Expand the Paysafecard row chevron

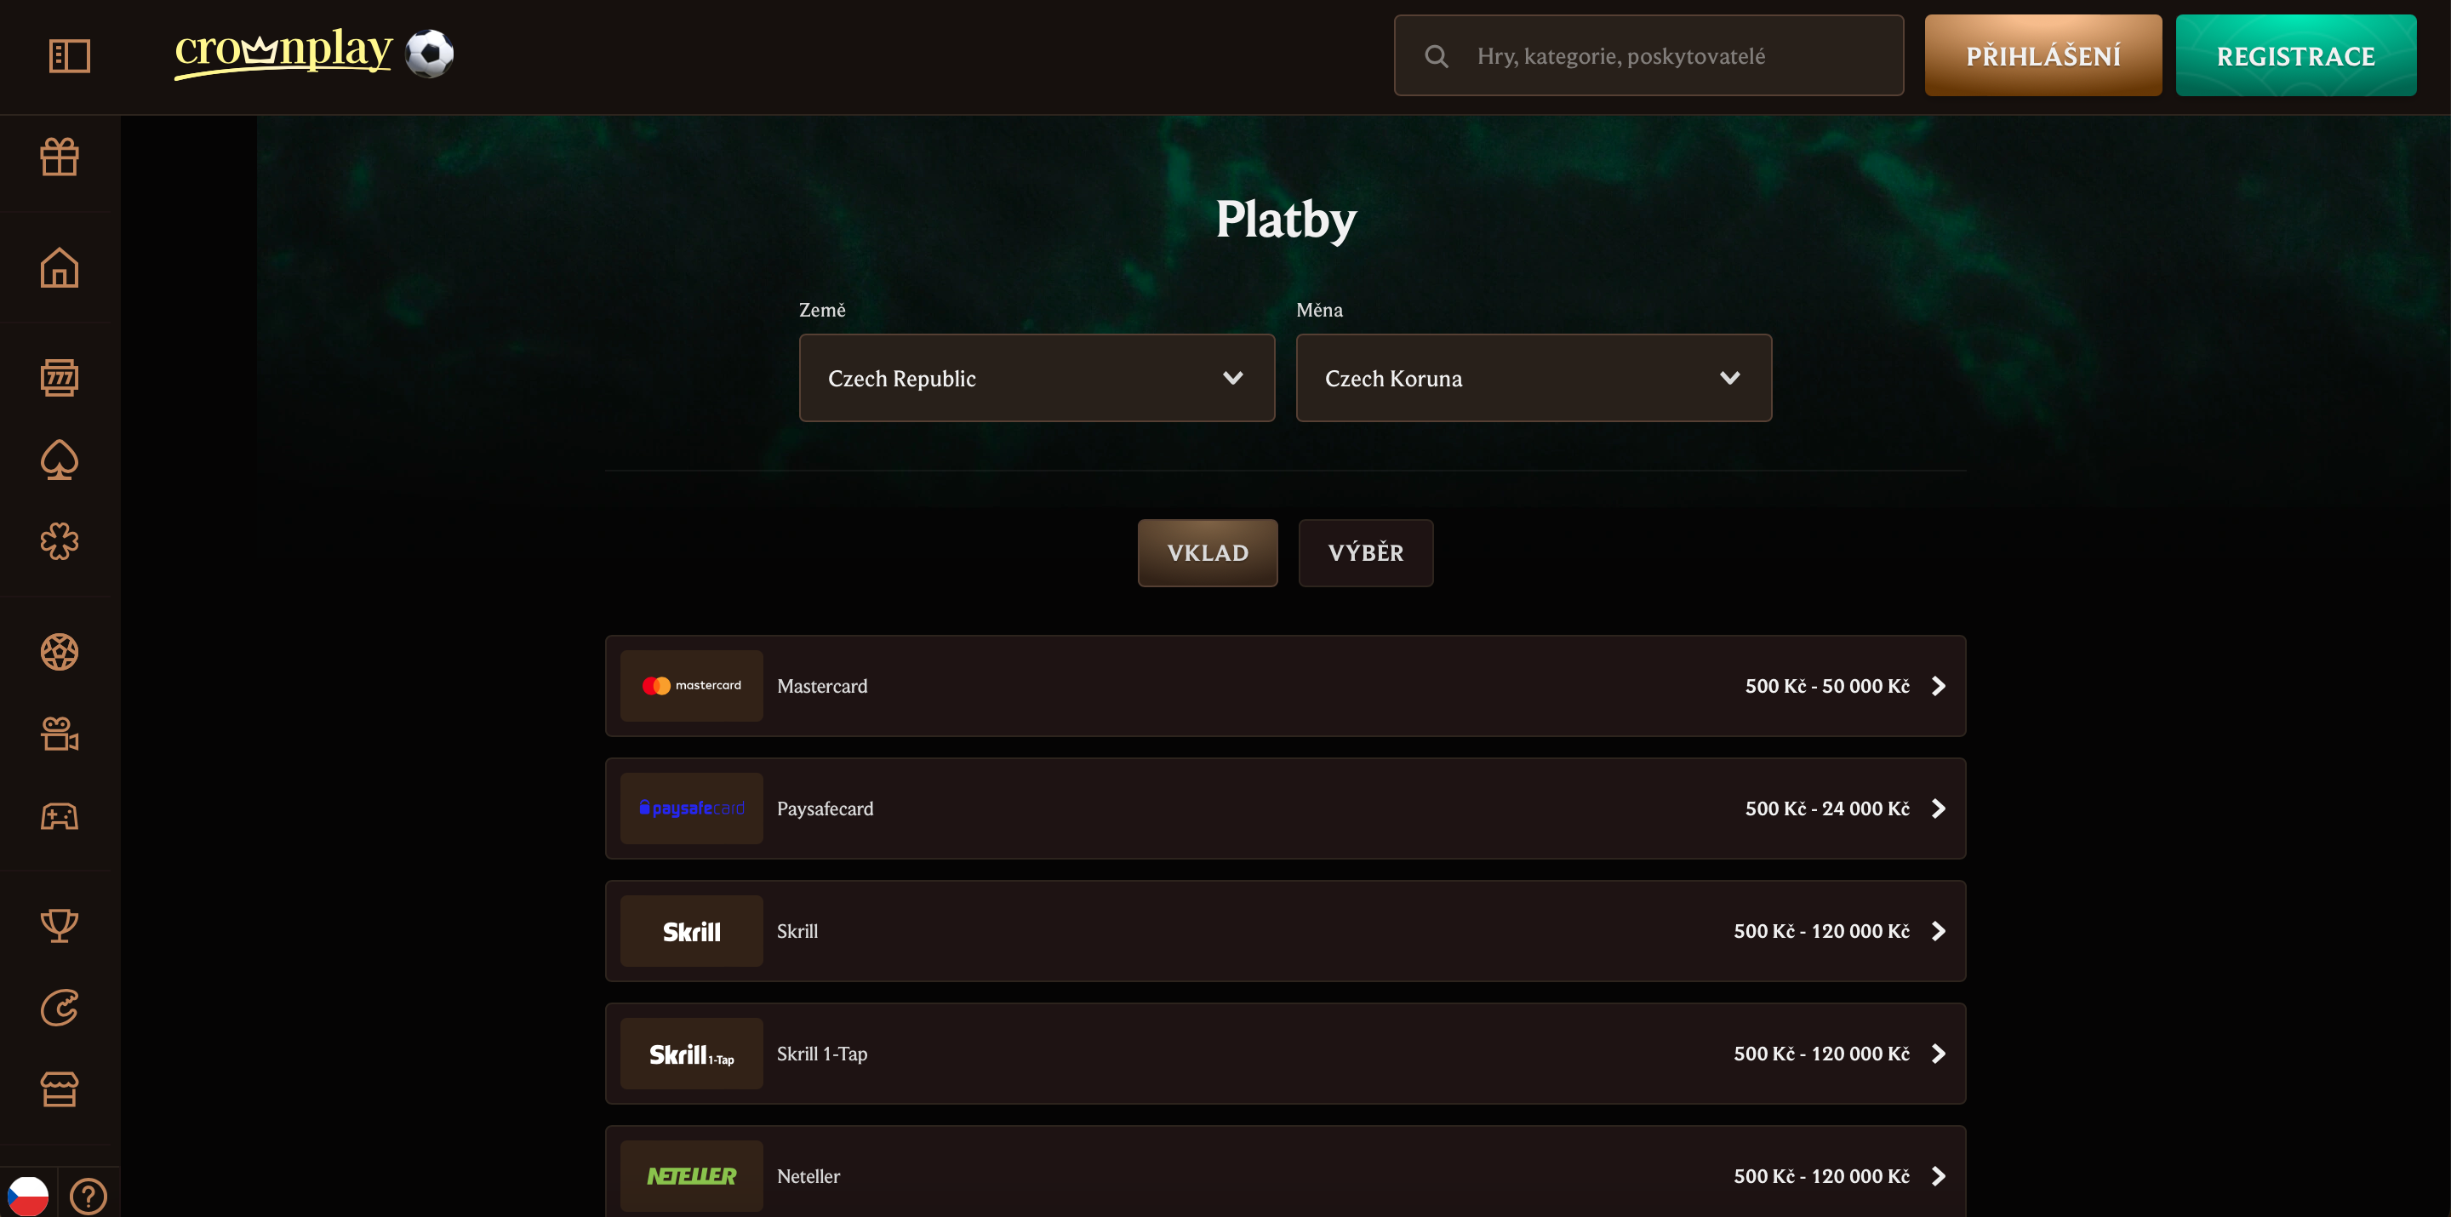point(1938,808)
